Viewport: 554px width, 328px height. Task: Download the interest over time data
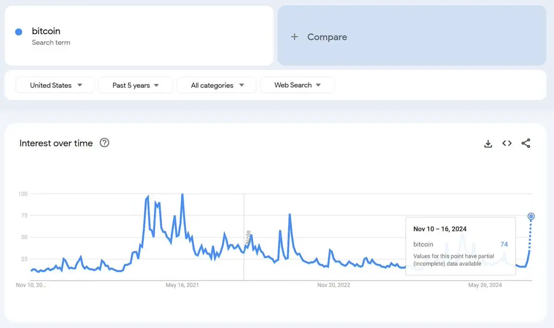coord(488,143)
